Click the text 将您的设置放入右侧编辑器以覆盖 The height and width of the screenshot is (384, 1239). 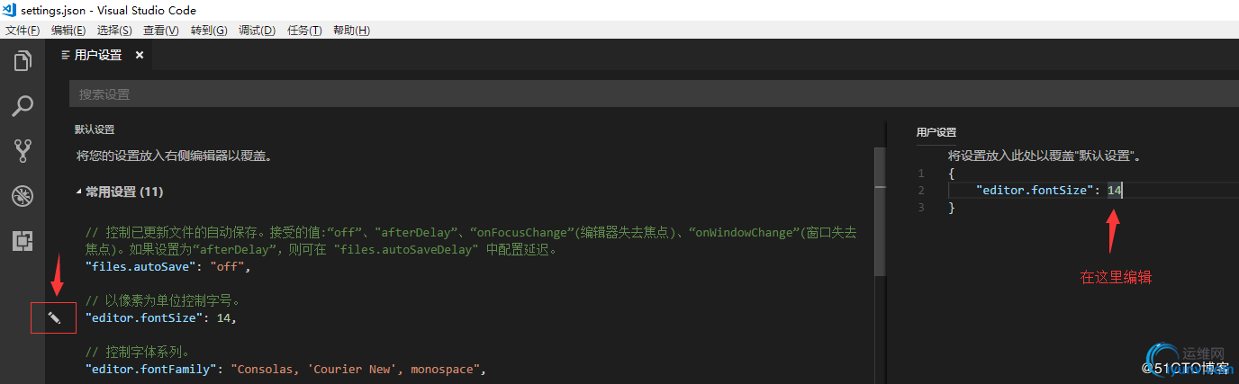[175, 156]
